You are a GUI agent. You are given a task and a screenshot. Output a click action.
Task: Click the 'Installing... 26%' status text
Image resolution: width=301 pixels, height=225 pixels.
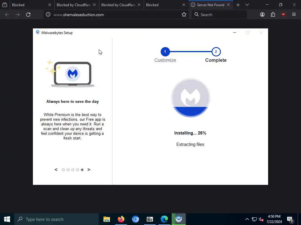pos(190,133)
